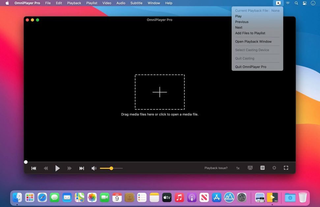This screenshot has width=320, height=207.
Task: Click the fast-forward playback icon
Action: (x=70, y=168)
